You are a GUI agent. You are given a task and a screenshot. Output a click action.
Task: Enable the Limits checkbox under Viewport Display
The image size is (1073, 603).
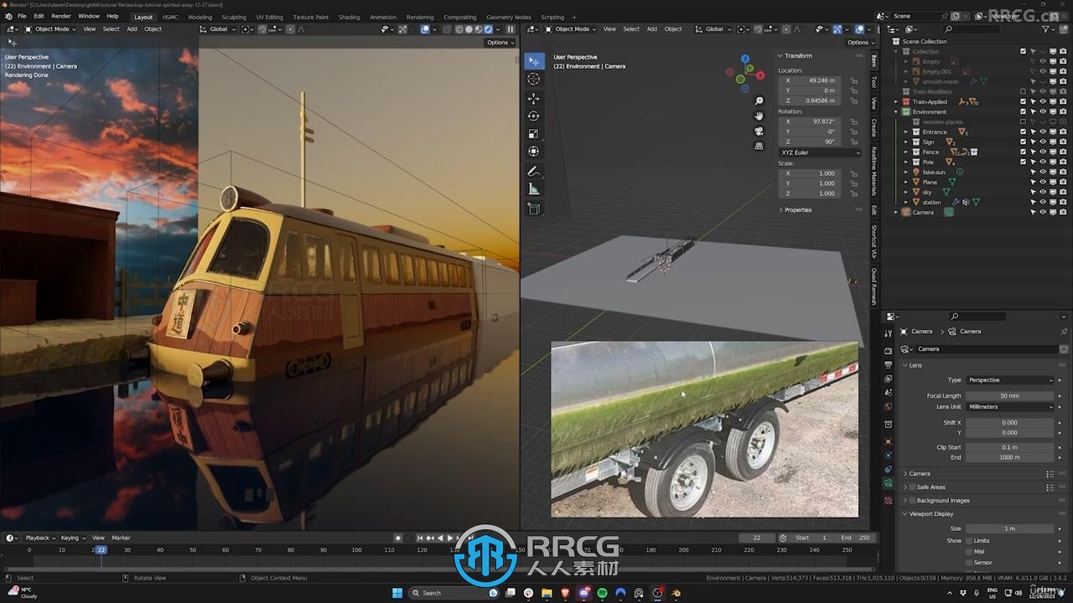970,541
